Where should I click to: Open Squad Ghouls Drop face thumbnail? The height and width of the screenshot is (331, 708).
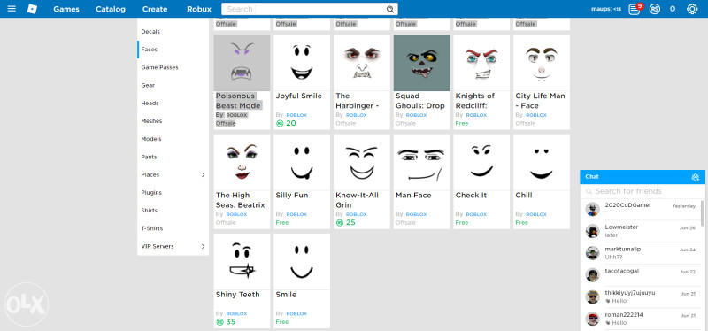tap(422, 63)
